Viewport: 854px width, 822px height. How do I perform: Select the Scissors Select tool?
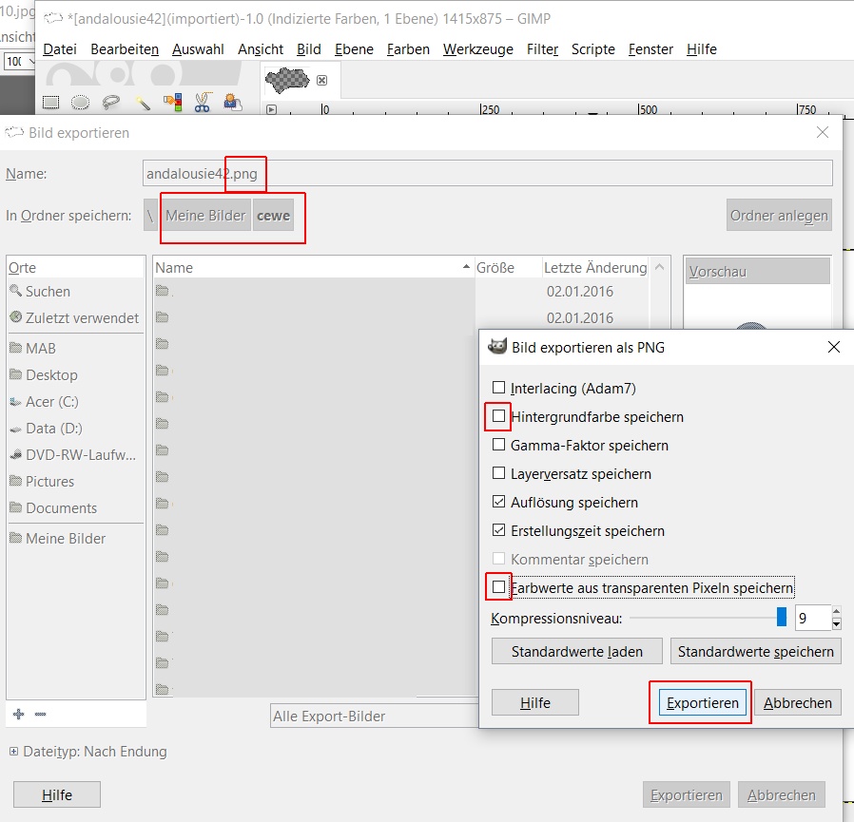(203, 102)
